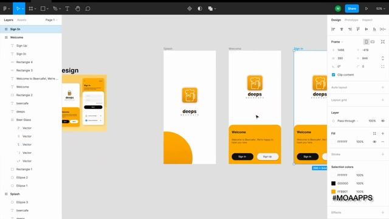Click the 000000 selection color swatch
This screenshot has height=219, width=389.
click(x=334, y=183)
